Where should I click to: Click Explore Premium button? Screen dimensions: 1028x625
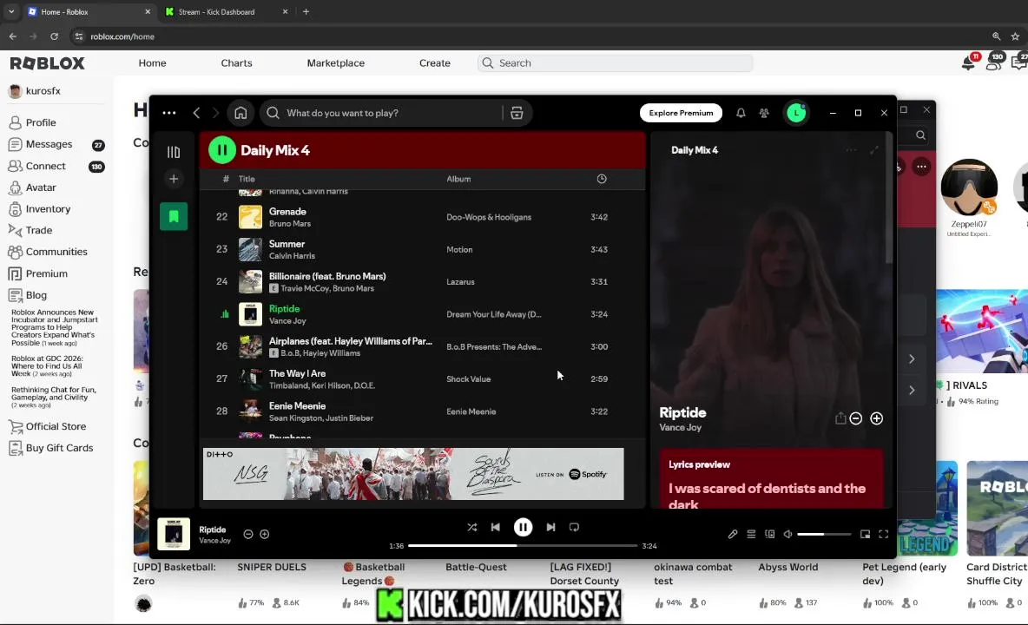[x=682, y=113]
